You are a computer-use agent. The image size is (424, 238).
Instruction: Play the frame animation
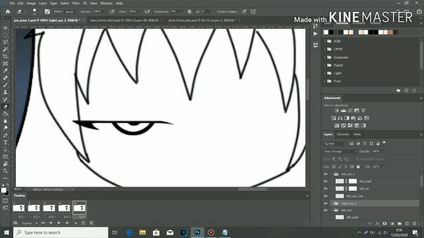59,223
